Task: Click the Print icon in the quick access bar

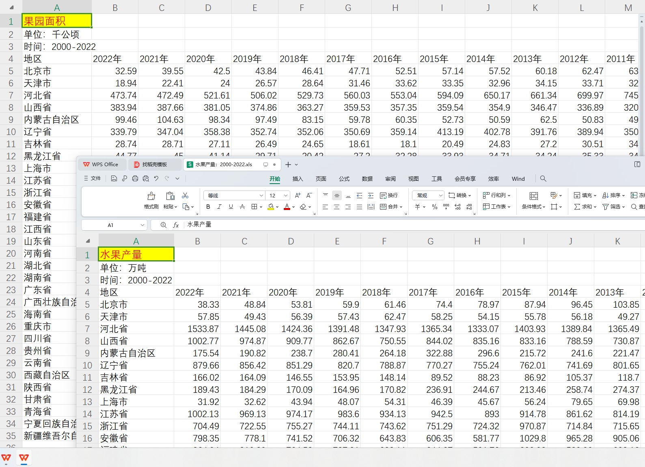Action: 135,178
